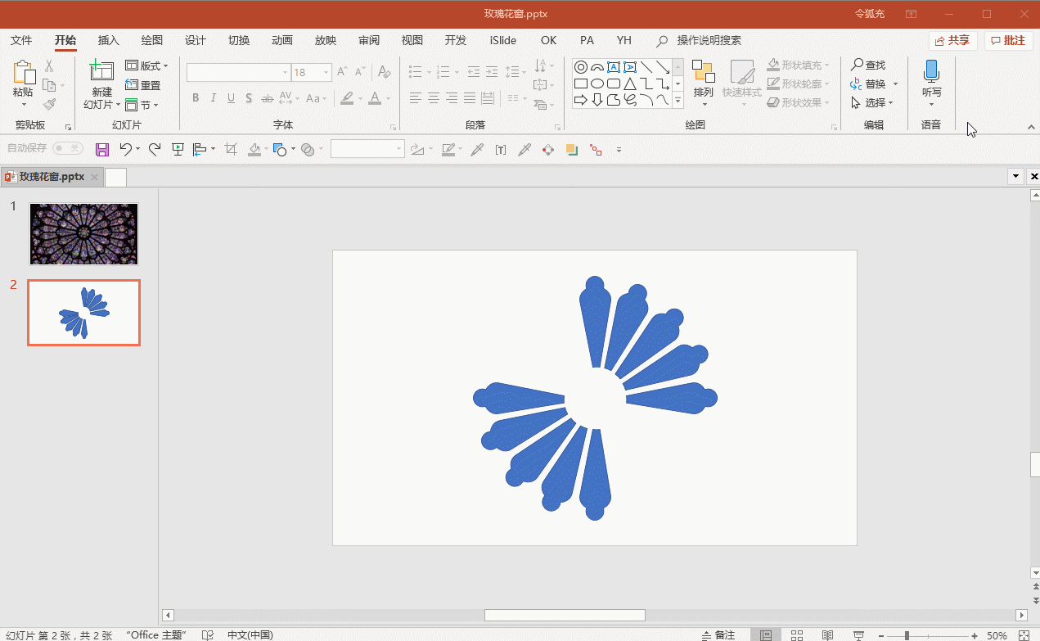Click the New Slide icon
Screen dimensions: 1040x641
click(x=101, y=71)
